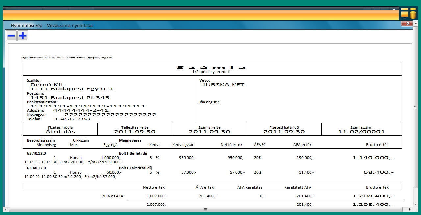
Task: Click the 20%-os ÁFA: summary label
Action: (113, 196)
